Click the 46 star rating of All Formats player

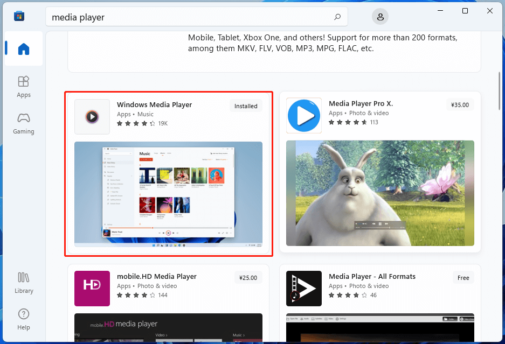point(352,295)
